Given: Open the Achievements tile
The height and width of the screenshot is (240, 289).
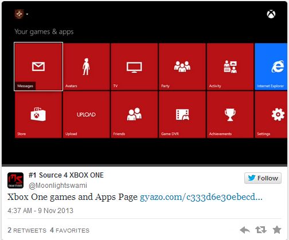Looking at the screenshot, I should (x=230, y=115).
